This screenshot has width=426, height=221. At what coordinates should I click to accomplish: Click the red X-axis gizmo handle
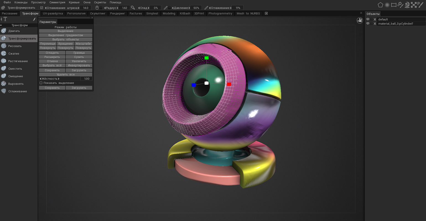229,84
